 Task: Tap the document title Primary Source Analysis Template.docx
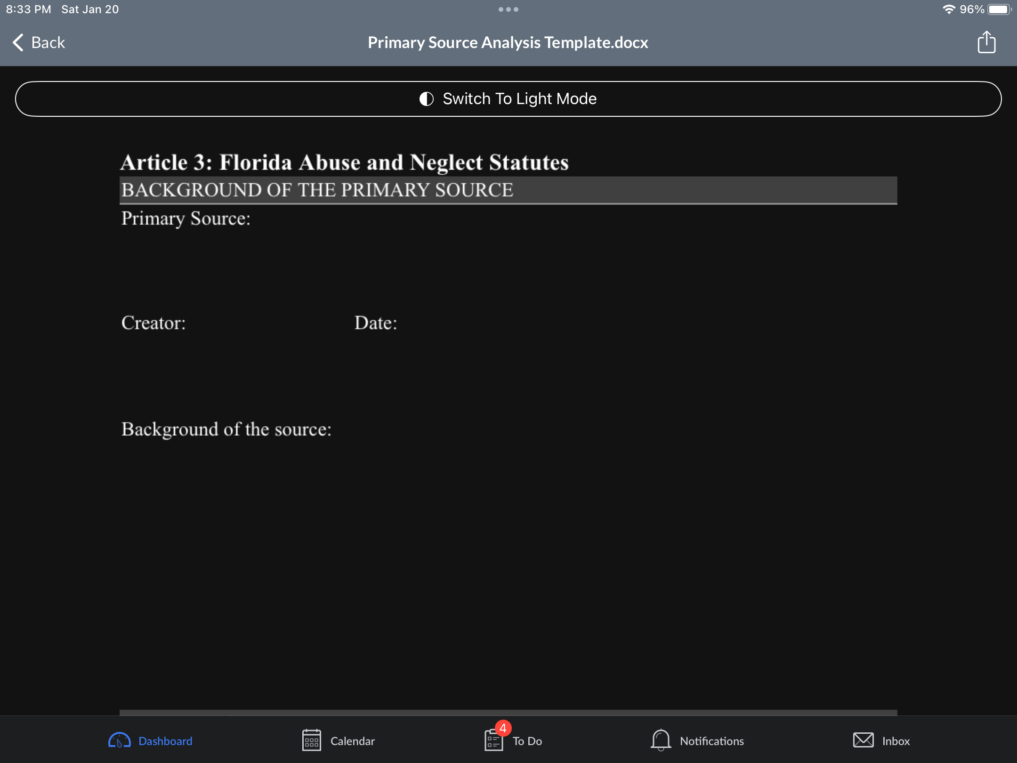508,42
